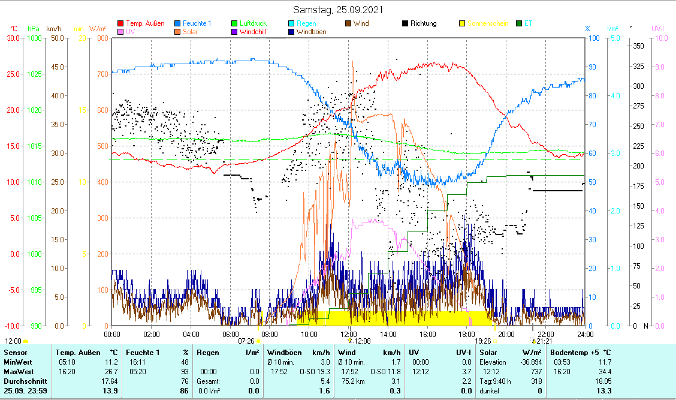676x400 pixels.
Task: Click the Windböen legend label
Action: 311,32
